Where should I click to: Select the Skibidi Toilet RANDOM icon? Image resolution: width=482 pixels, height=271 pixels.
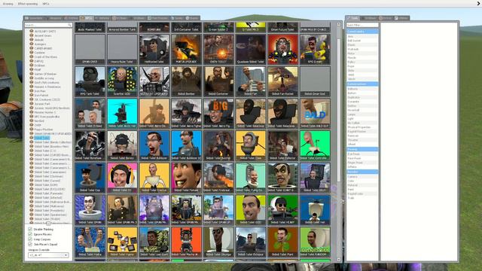(315, 242)
